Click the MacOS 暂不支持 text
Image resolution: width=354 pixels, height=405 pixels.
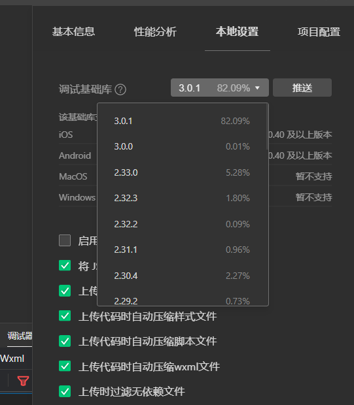click(x=313, y=176)
